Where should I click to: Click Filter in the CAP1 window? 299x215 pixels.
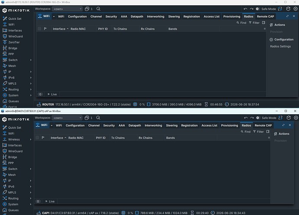point(258,132)
